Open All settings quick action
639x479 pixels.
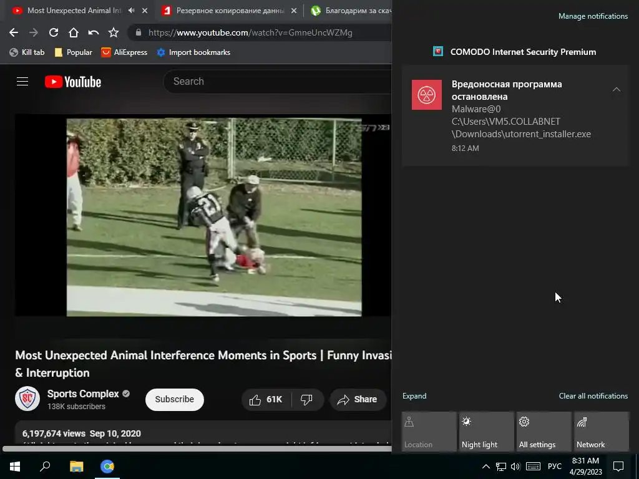coord(544,432)
